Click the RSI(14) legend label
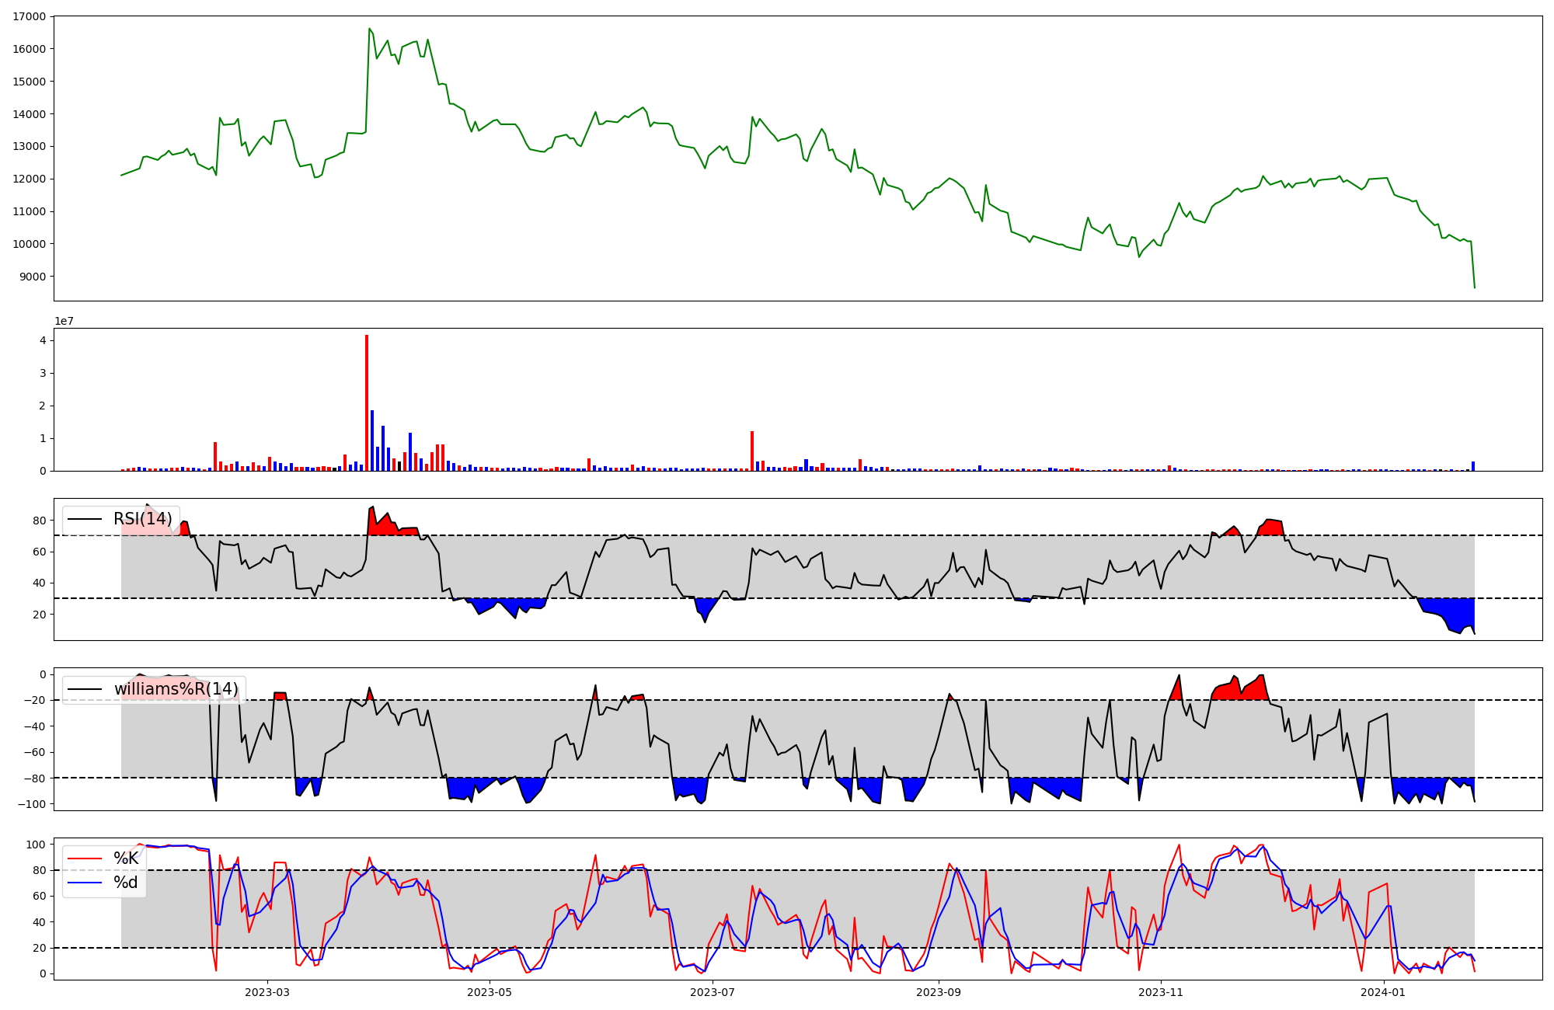 click(x=142, y=519)
